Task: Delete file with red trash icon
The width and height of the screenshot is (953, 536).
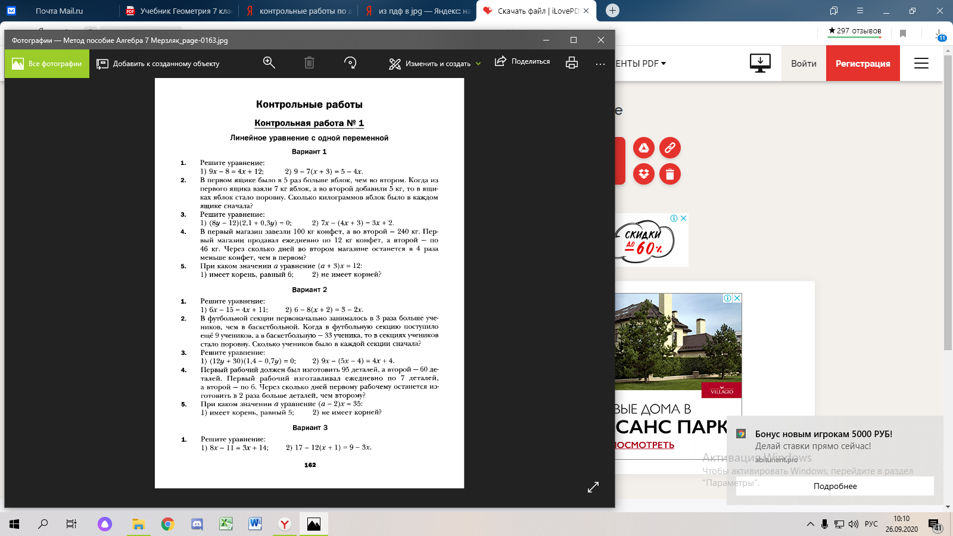Action: coord(670,174)
